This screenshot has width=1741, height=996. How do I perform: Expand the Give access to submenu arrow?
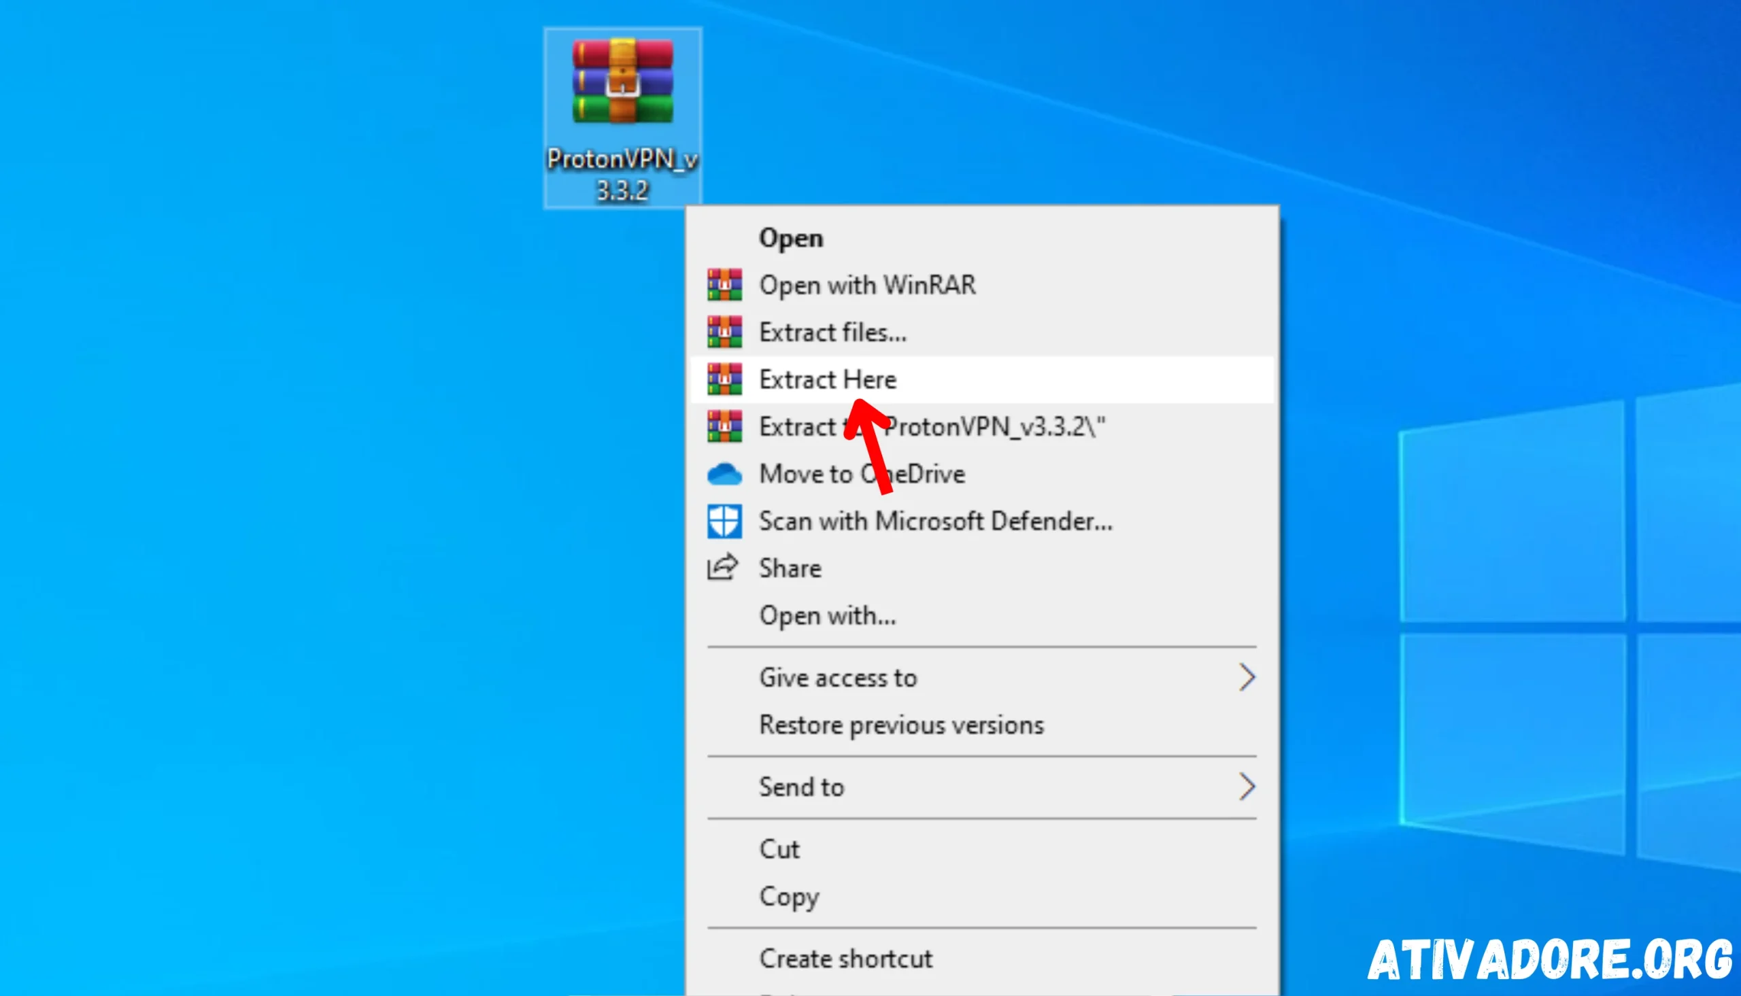pyautogui.click(x=1247, y=678)
